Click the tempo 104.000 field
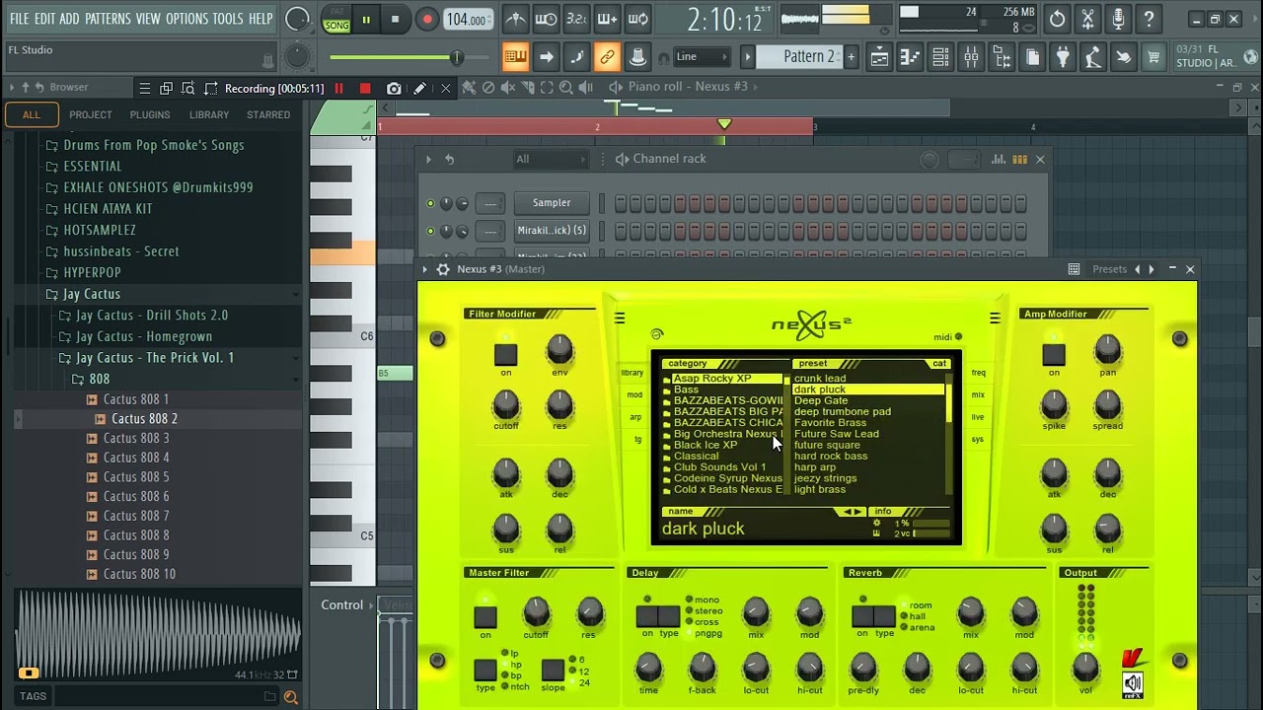This screenshot has width=1263, height=710. click(x=467, y=19)
